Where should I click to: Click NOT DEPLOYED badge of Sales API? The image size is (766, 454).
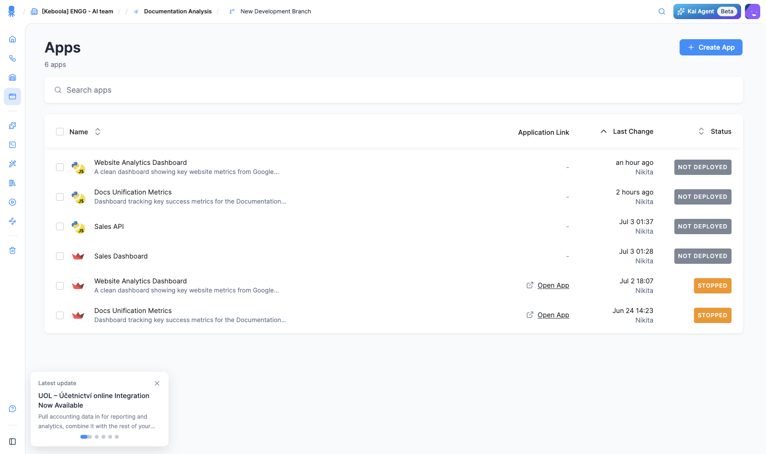tap(703, 227)
